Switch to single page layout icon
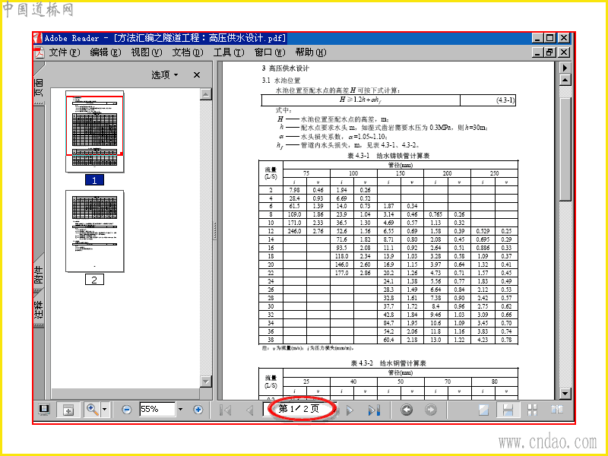The height and width of the screenshot is (456, 608). tap(483, 410)
